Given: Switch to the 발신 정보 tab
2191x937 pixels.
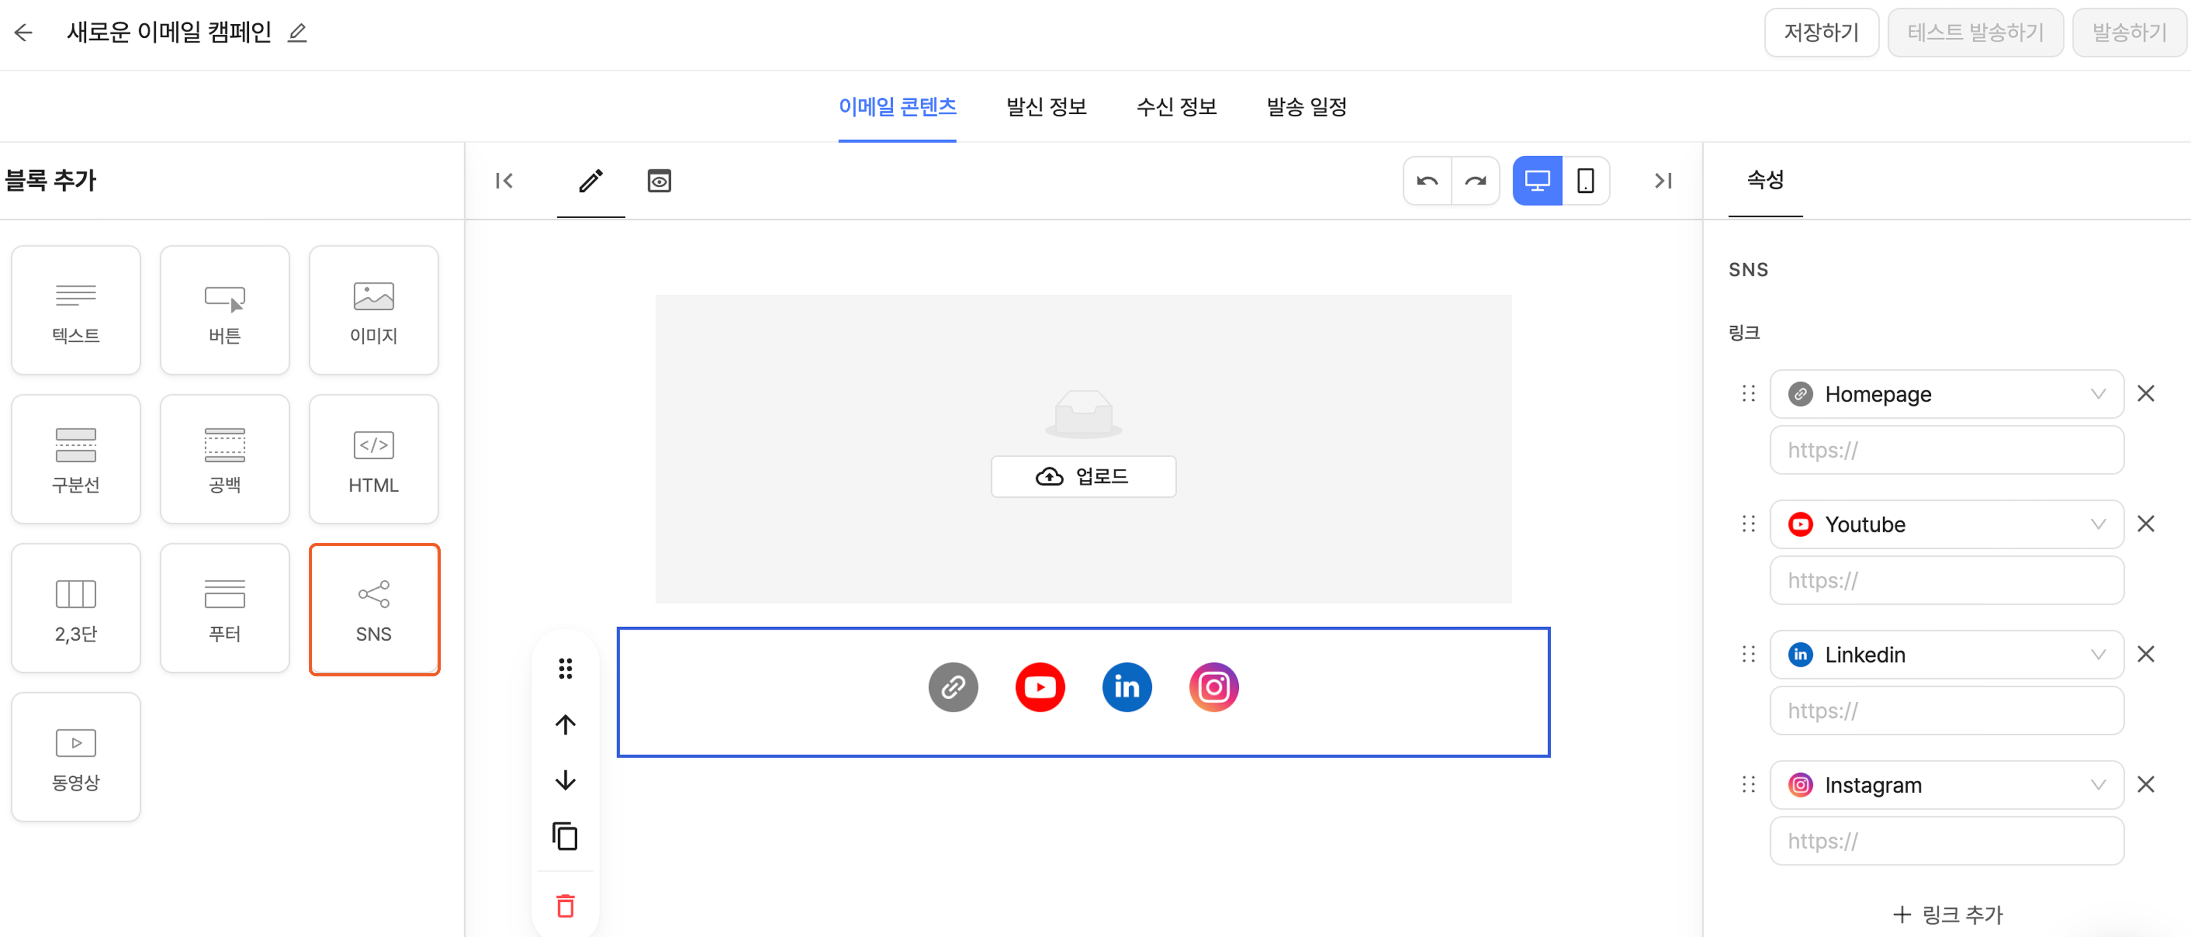Looking at the screenshot, I should [x=1045, y=107].
